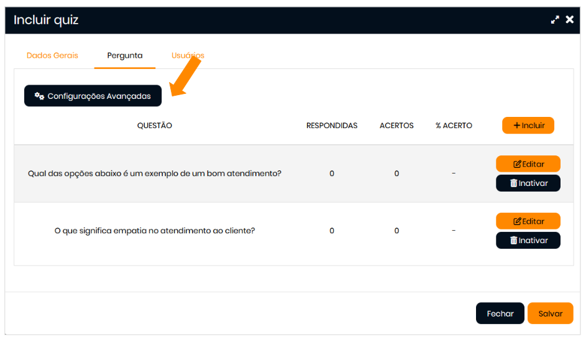The image size is (586, 342).
Task: Click the QUESTÃO column header
Action: tap(154, 126)
